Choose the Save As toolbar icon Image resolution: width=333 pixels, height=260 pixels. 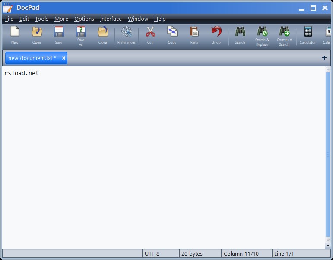point(81,35)
